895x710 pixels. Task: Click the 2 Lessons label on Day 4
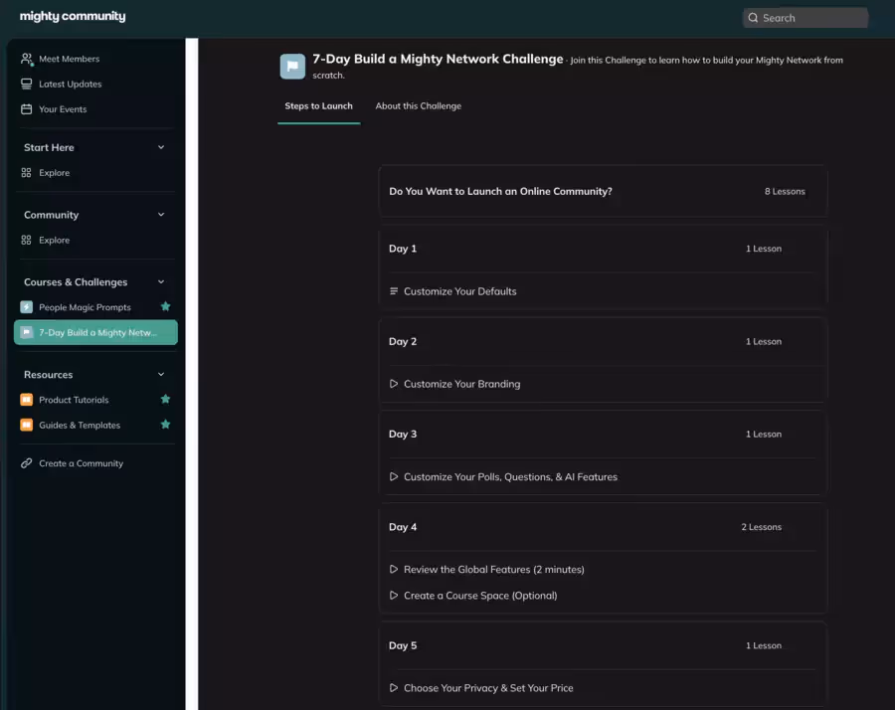[x=761, y=527]
